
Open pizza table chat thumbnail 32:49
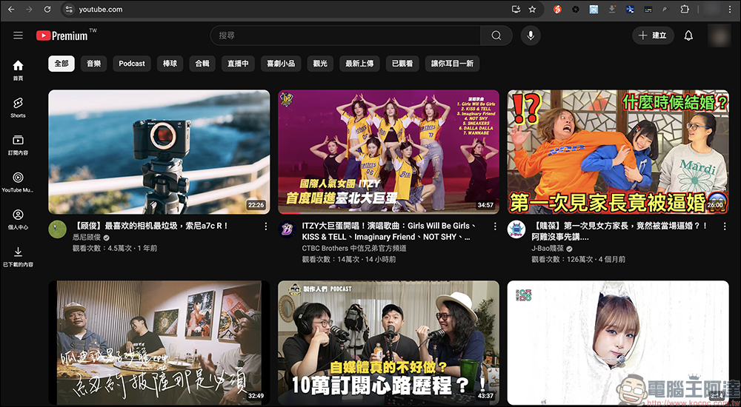(x=159, y=343)
